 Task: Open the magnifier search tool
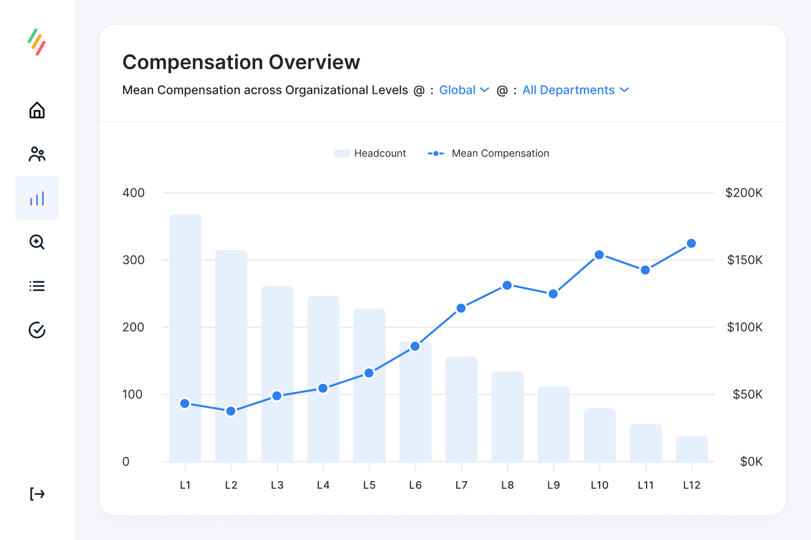point(37,242)
